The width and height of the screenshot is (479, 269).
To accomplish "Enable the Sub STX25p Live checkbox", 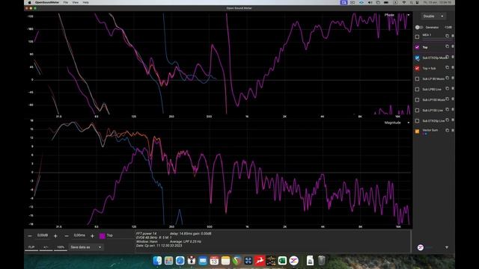I will click(x=417, y=121).
